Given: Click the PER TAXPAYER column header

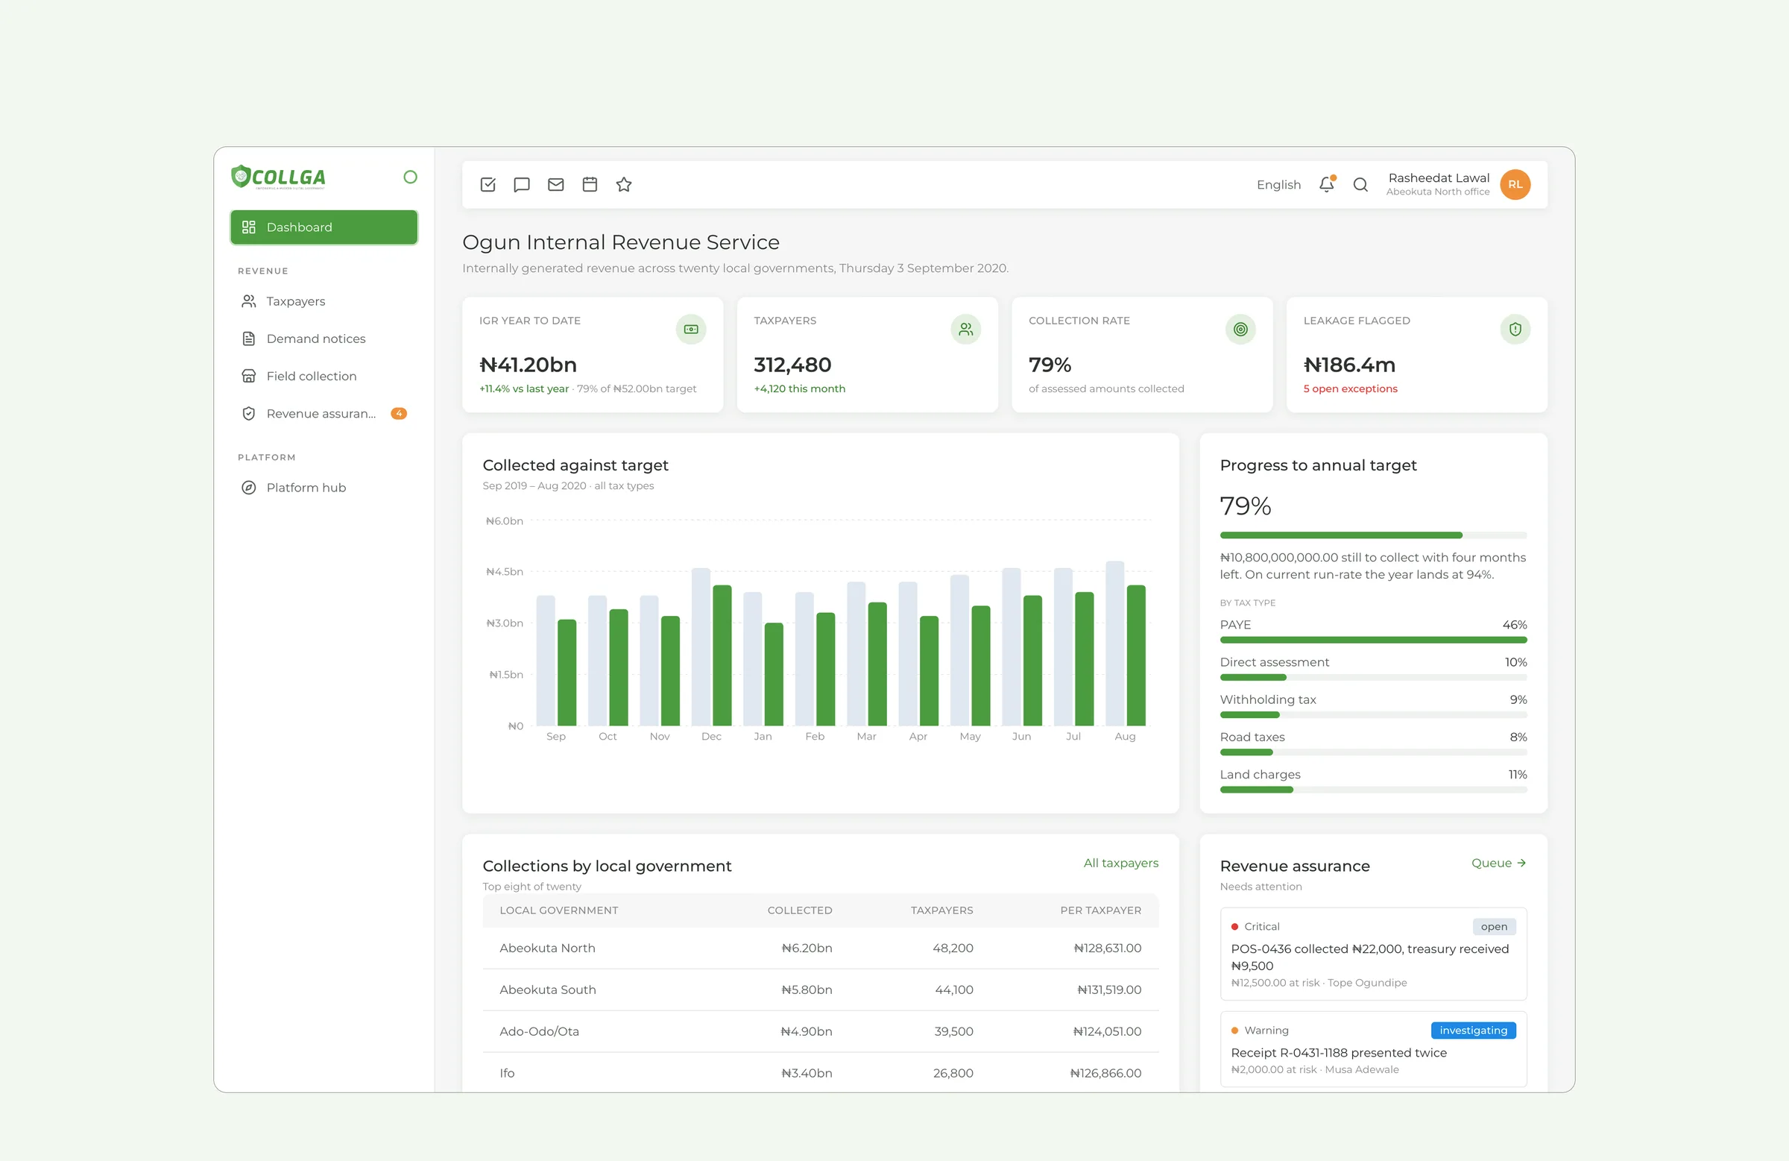Looking at the screenshot, I should point(1100,910).
